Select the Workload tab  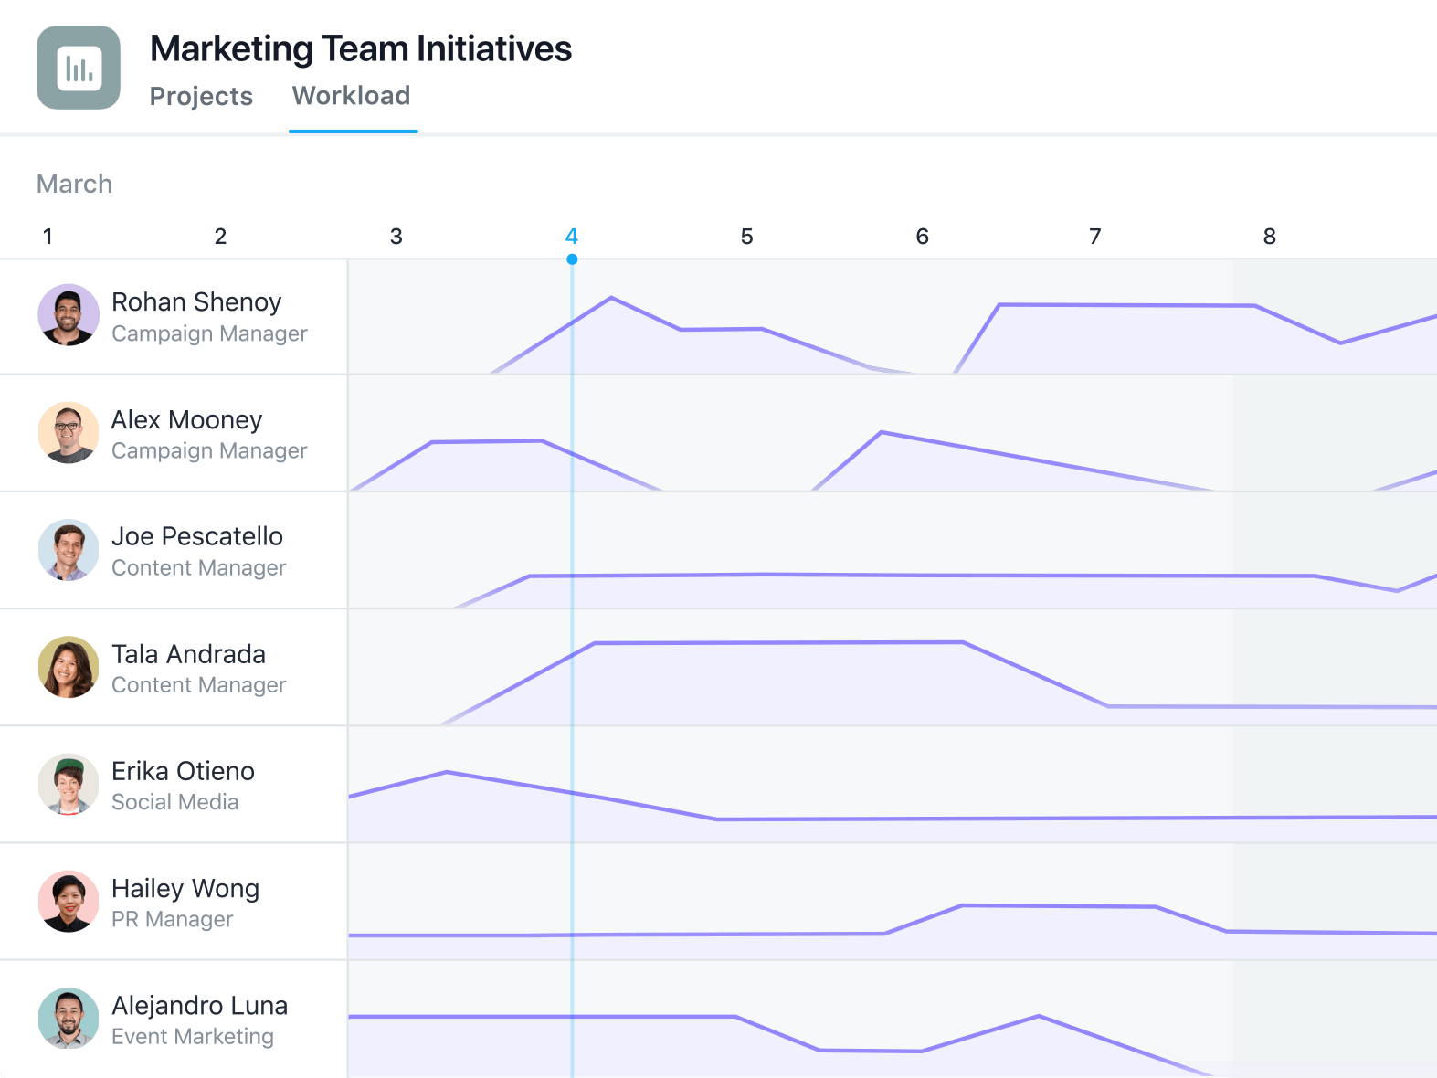352,96
